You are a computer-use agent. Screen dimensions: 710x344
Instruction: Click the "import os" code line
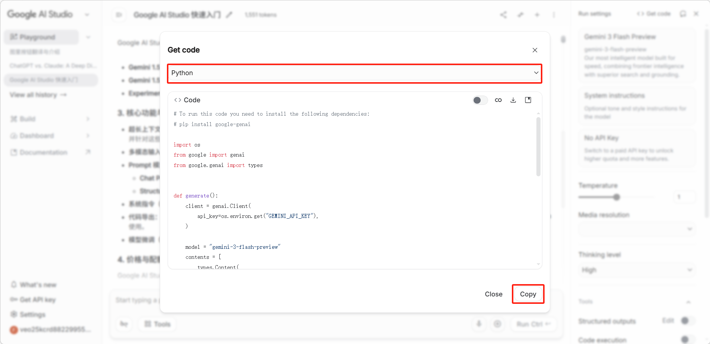[x=187, y=145]
